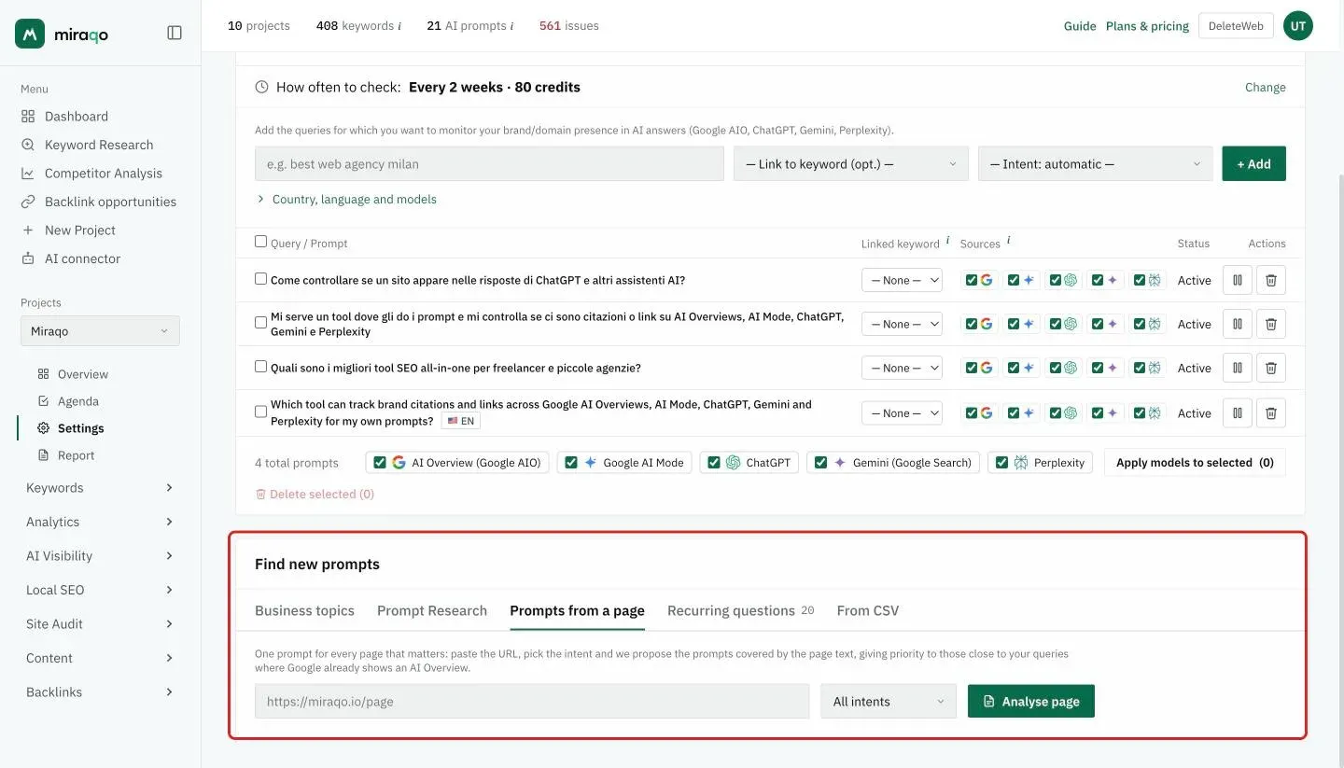Expand the AI Visibility sidebar section
Screen dimensions: 1344x768
[100, 556]
